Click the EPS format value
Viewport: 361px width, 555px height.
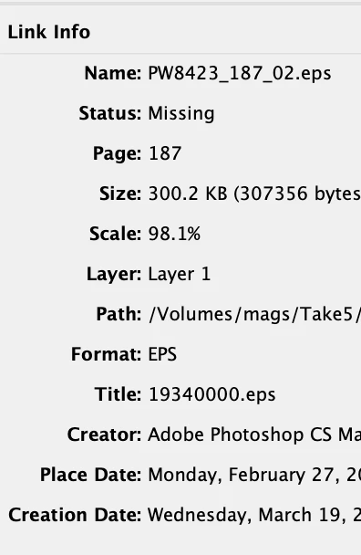pos(162,354)
